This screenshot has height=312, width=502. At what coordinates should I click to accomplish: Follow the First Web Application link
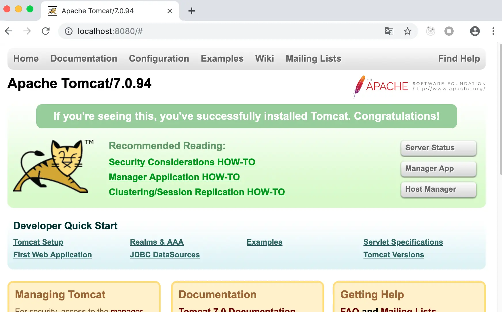[x=53, y=255]
